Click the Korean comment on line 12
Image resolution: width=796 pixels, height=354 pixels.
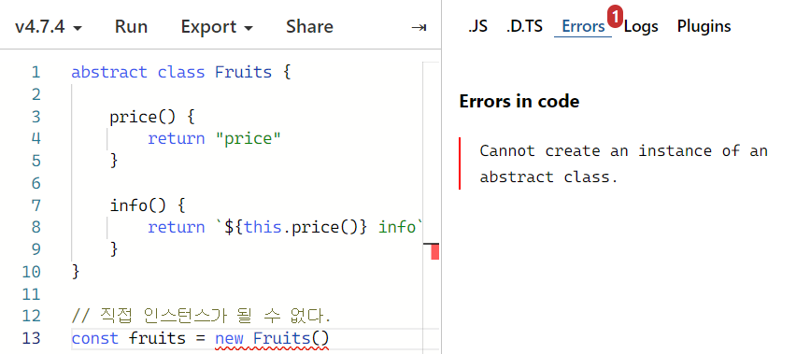pyautogui.click(x=201, y=317)
